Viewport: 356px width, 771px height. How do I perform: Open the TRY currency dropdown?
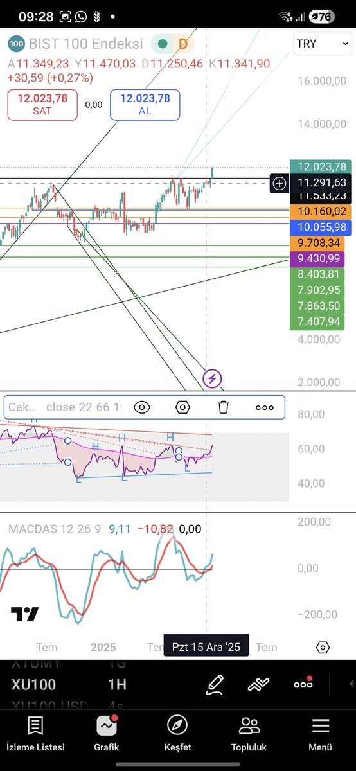click(x=321, y=44)
